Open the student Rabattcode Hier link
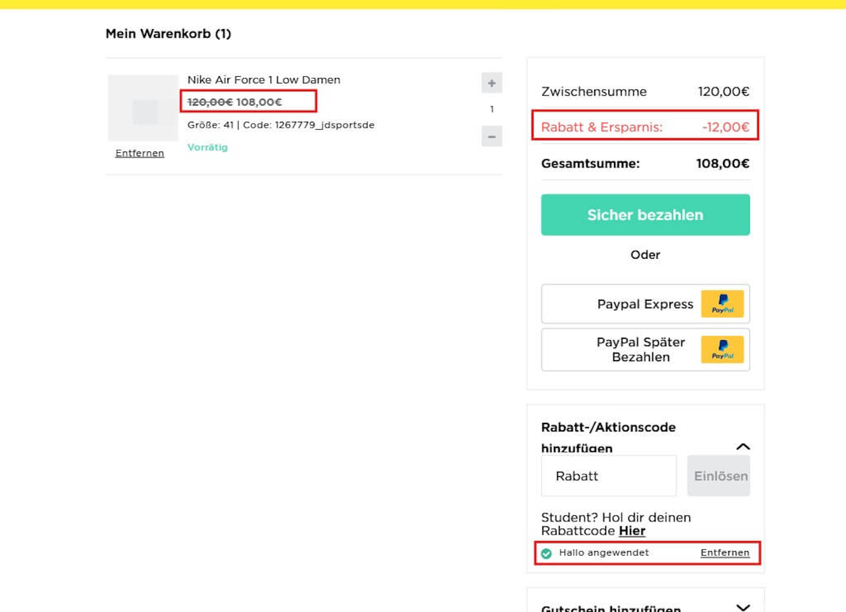 pos(632,531)
